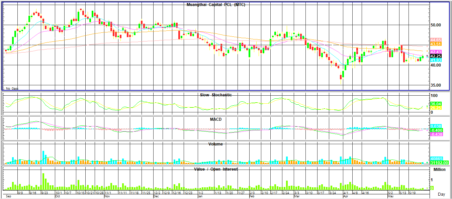Click the pink 44.65 moving average value

tap(436, 40)
